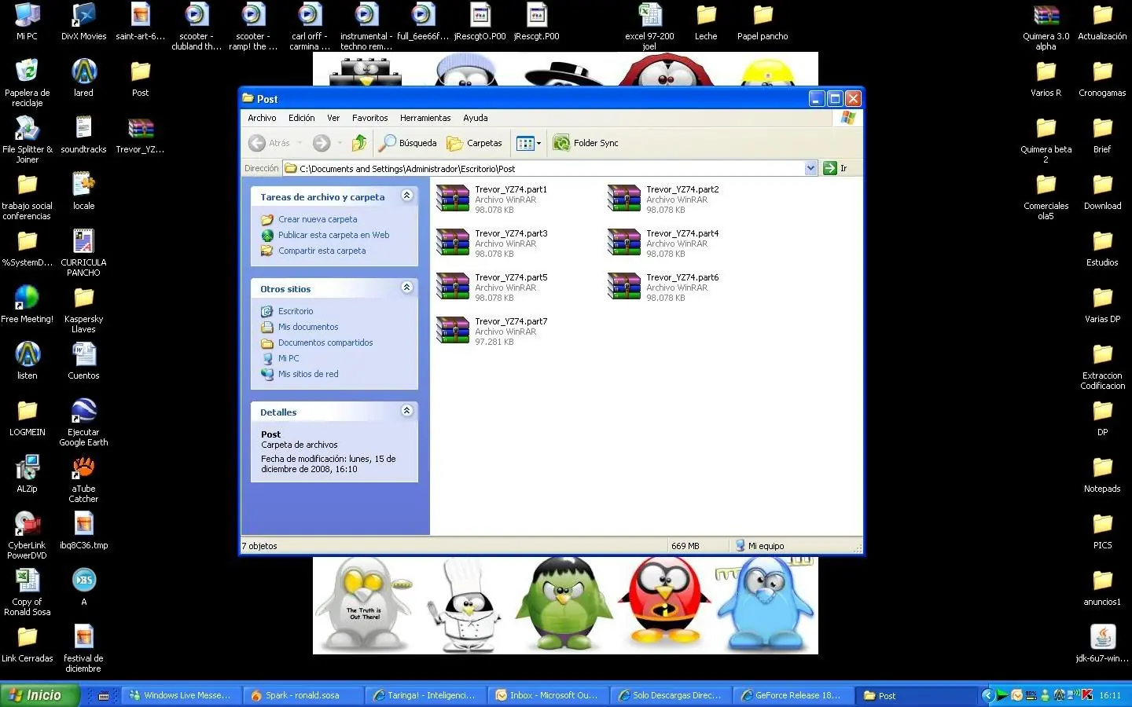This screenshot has height=707, width=1132.
Task: Open the Herramientas menu
Action: click(x=425, y=118)
